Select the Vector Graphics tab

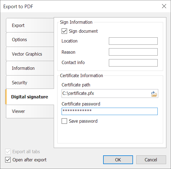pyautogui.click(x=30, y=54)
